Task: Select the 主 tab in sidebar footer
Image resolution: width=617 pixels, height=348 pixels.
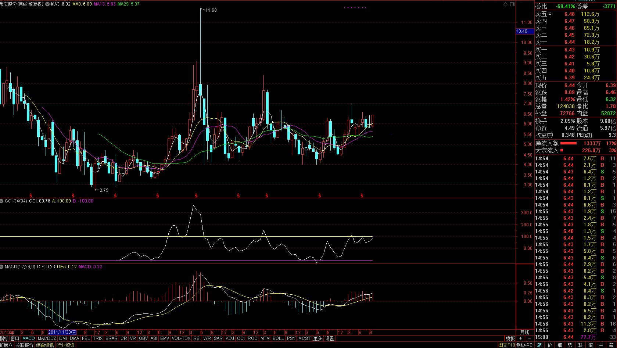Action: point(601,345)
